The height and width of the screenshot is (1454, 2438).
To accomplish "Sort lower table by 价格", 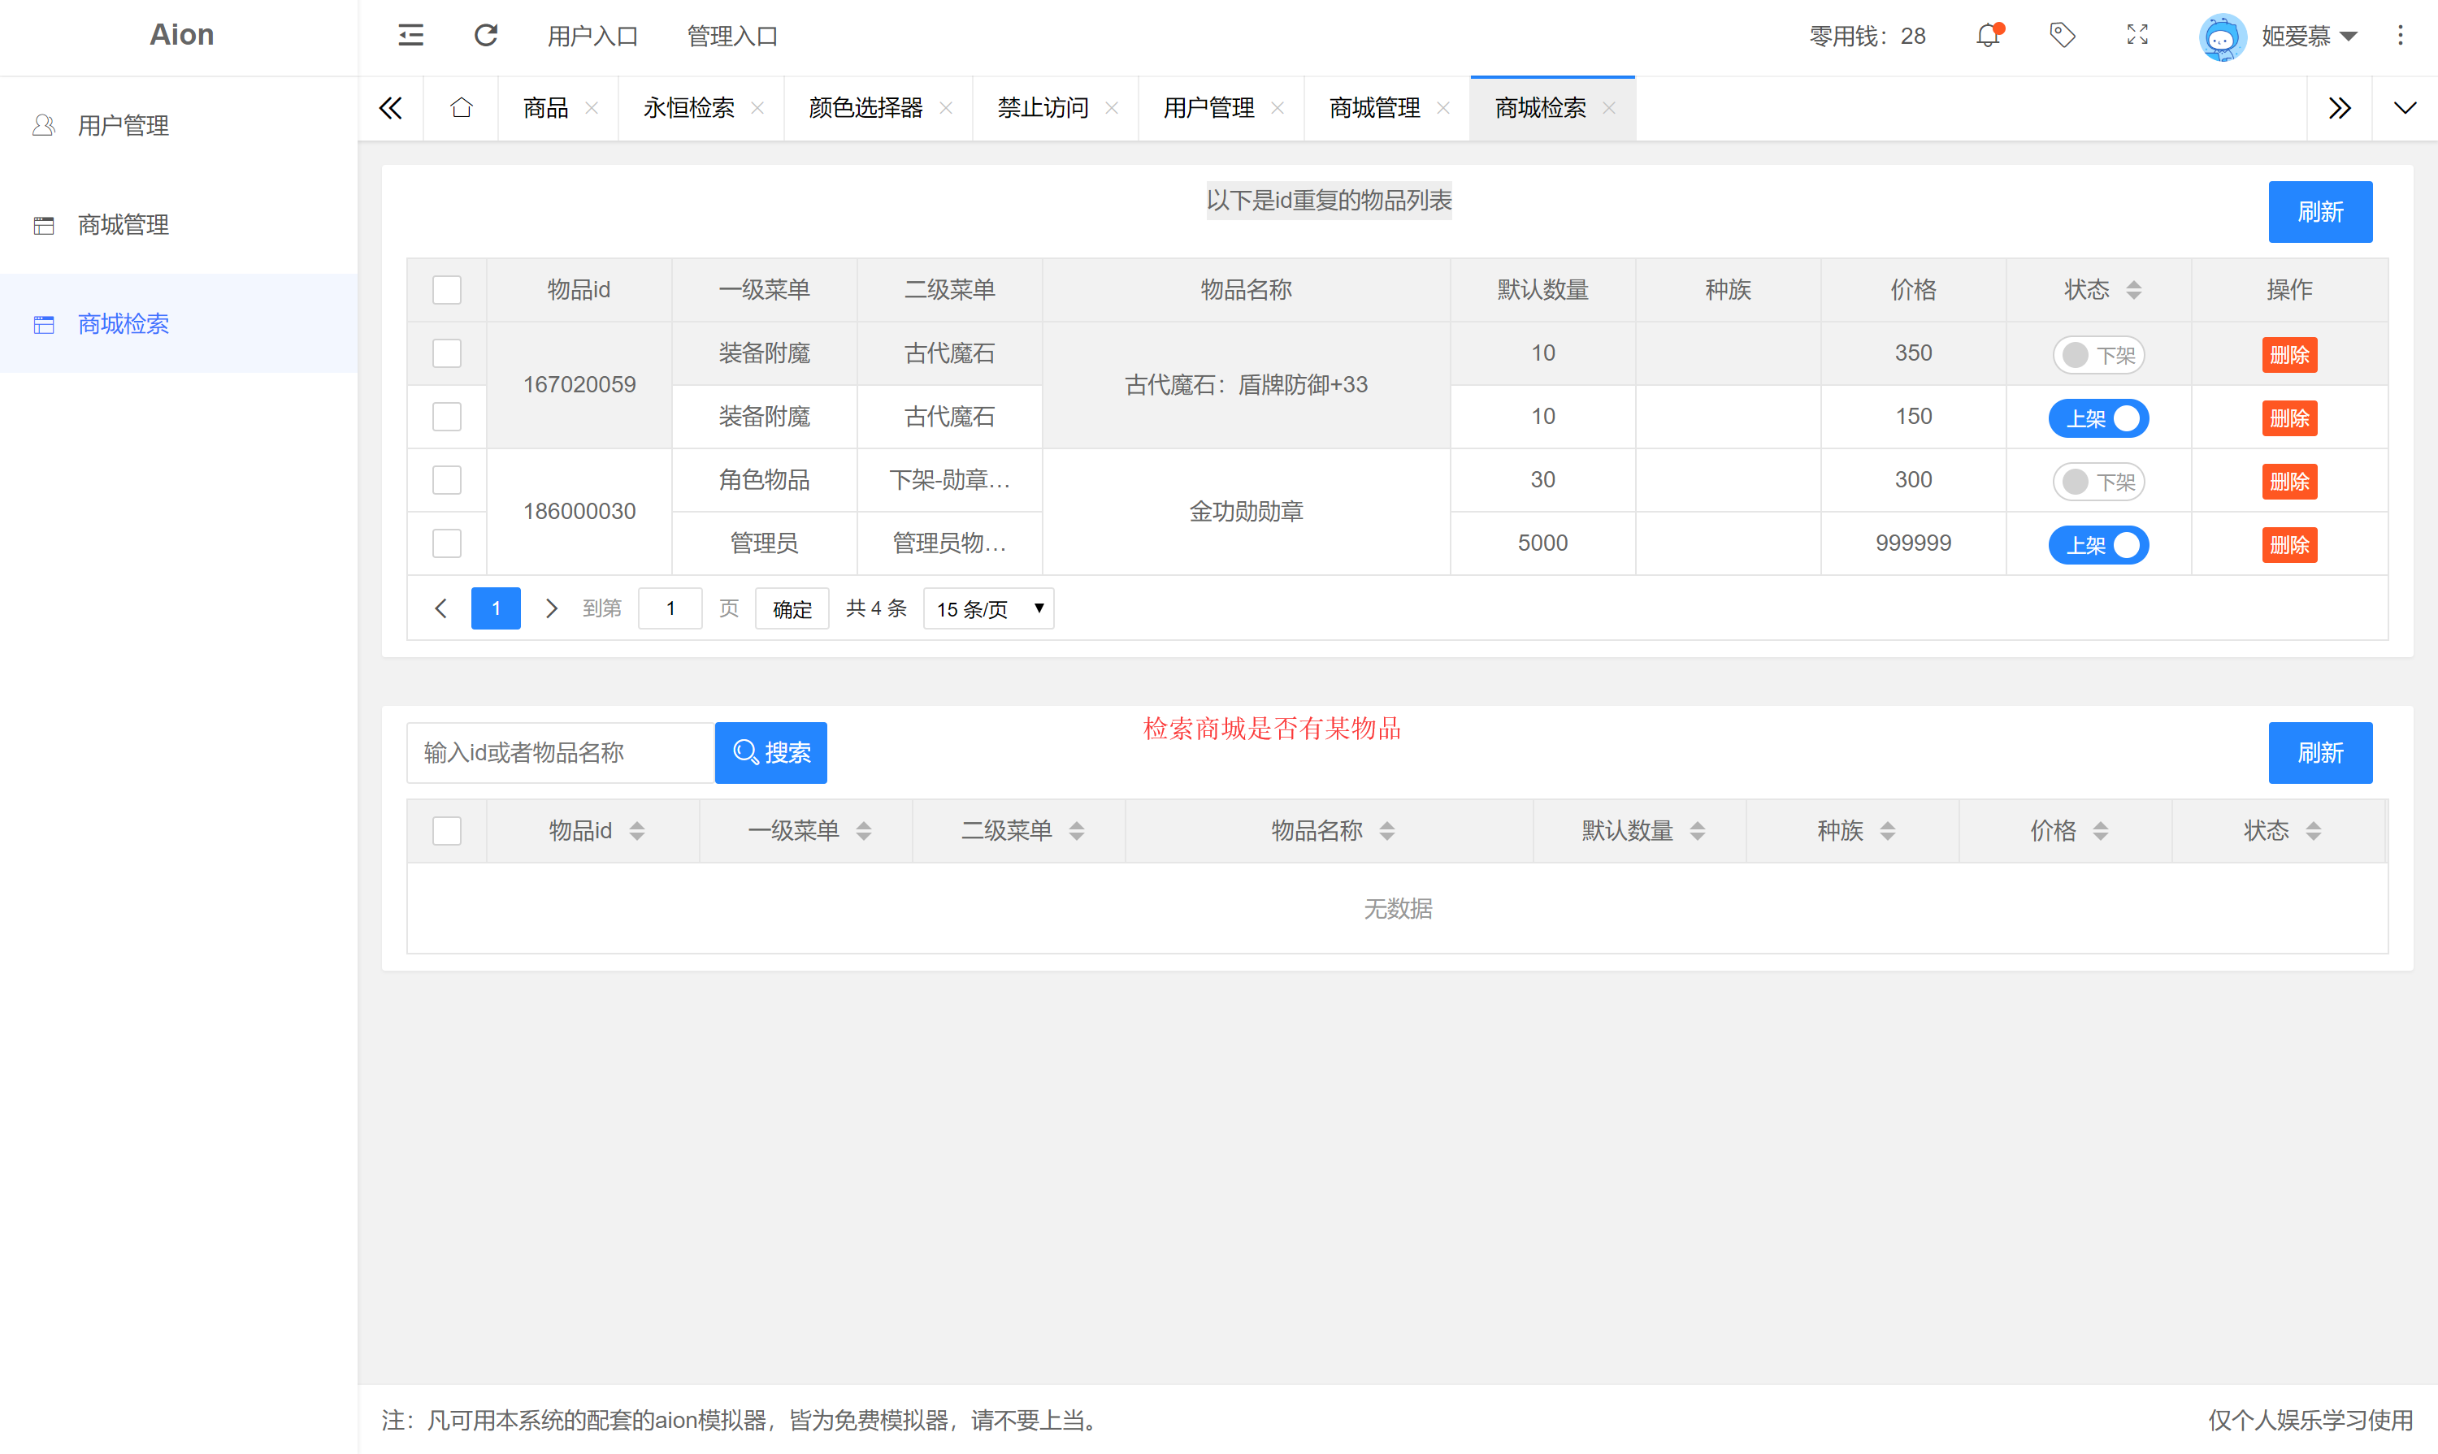I will pos(2101,831).
